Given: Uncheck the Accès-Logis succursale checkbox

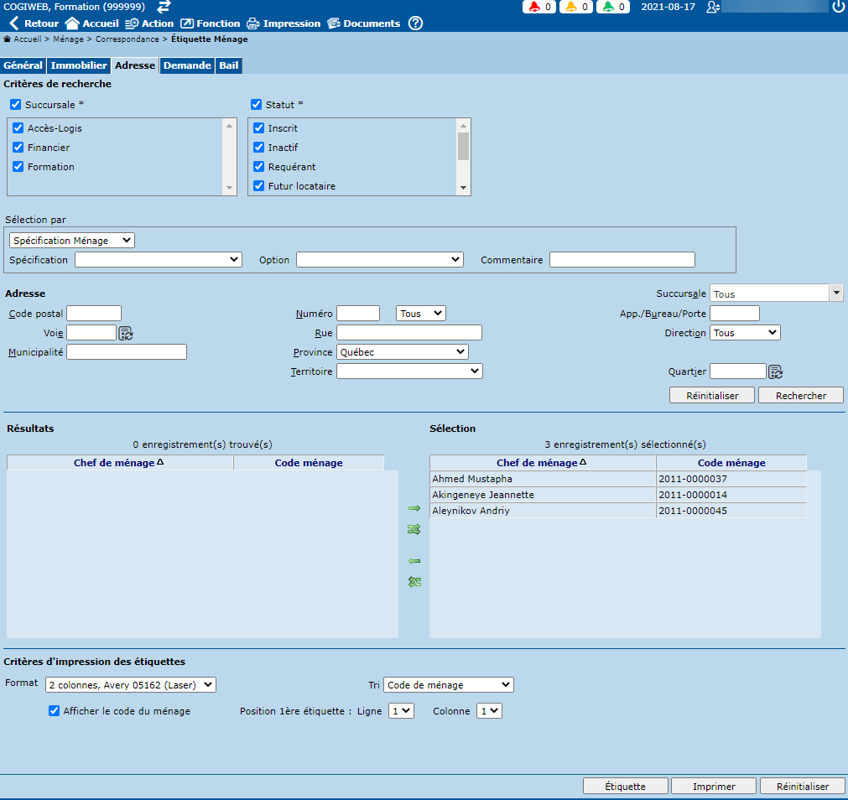Looking at the screenshot, I should pos(18,128).
